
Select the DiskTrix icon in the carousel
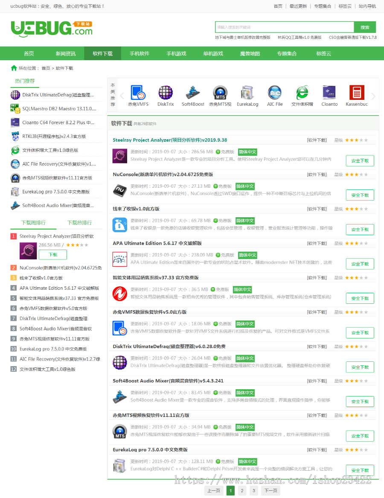click(x=166, y=92)
